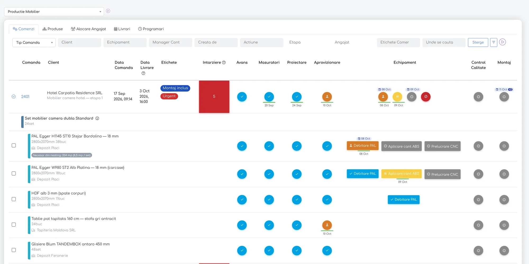Click the yellow paused equipment status icon

pyautogui.click(x=397, y=97)
